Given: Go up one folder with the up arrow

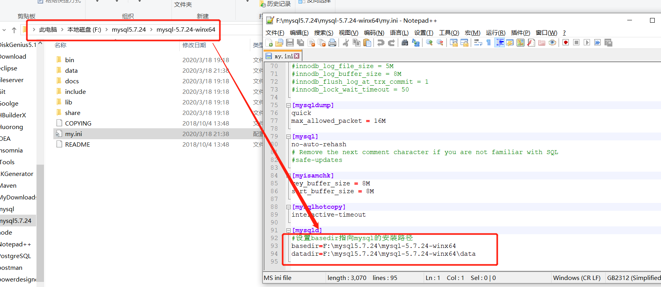Looking at the screenshot, I should tap(14, 30).
